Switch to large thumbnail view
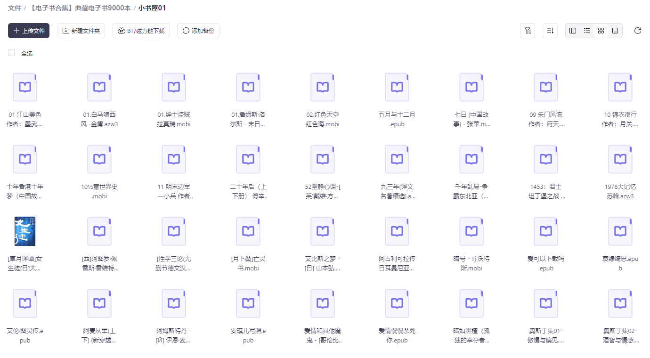The image size is (650, 358). coord(615,31)
